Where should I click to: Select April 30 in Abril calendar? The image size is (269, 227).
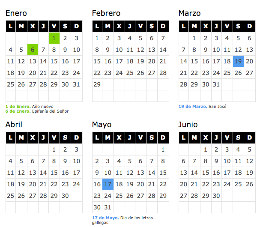[x=65, y=196]
